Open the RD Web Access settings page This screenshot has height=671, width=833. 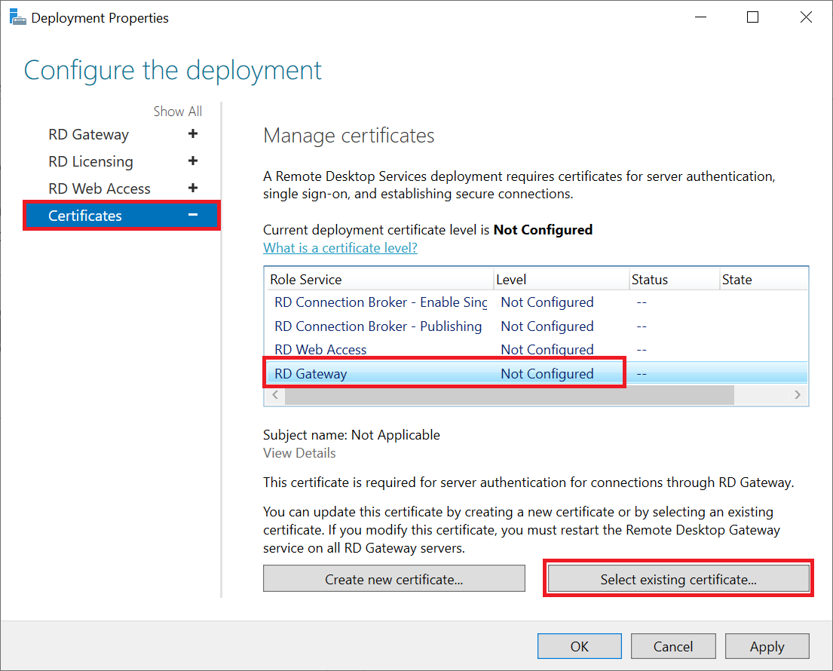click(100, 188)
